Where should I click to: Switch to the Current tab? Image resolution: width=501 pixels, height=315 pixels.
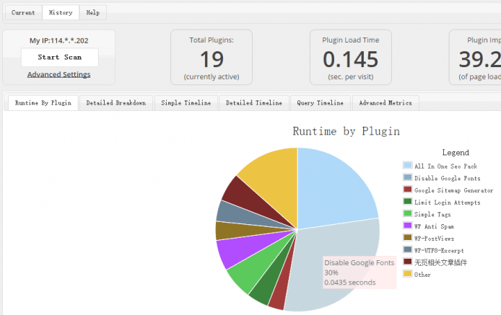(23, 12)
